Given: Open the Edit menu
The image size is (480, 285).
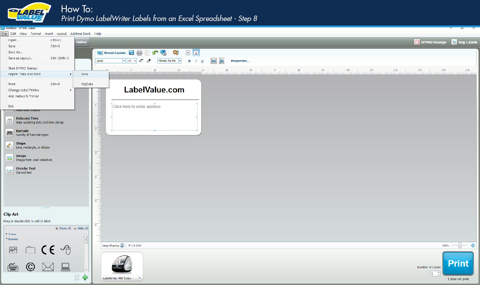Looking at the screenshot, I should coord(13,34).
